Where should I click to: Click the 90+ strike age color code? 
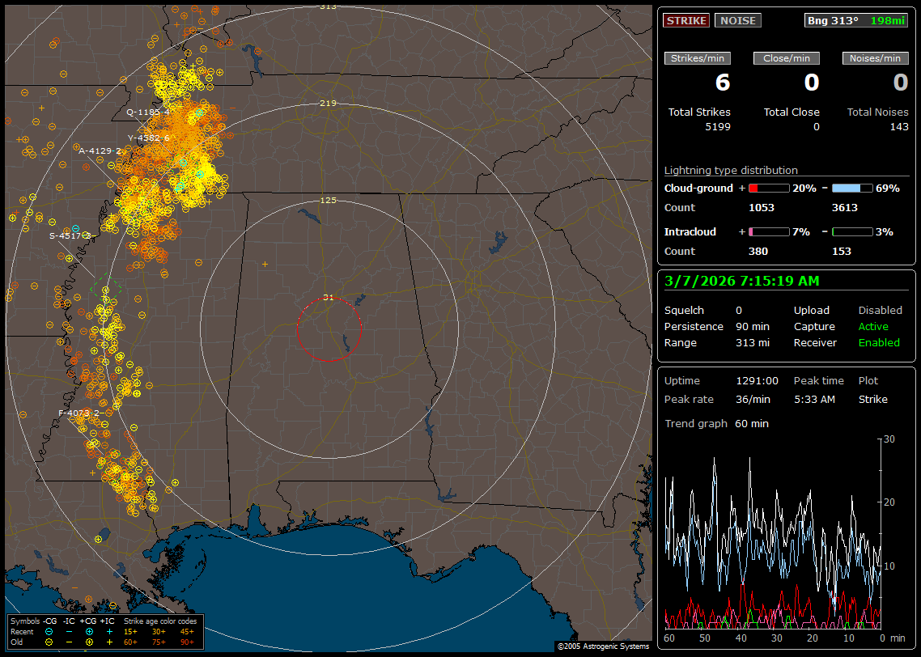pyautogui.click(x=186, y=642)
